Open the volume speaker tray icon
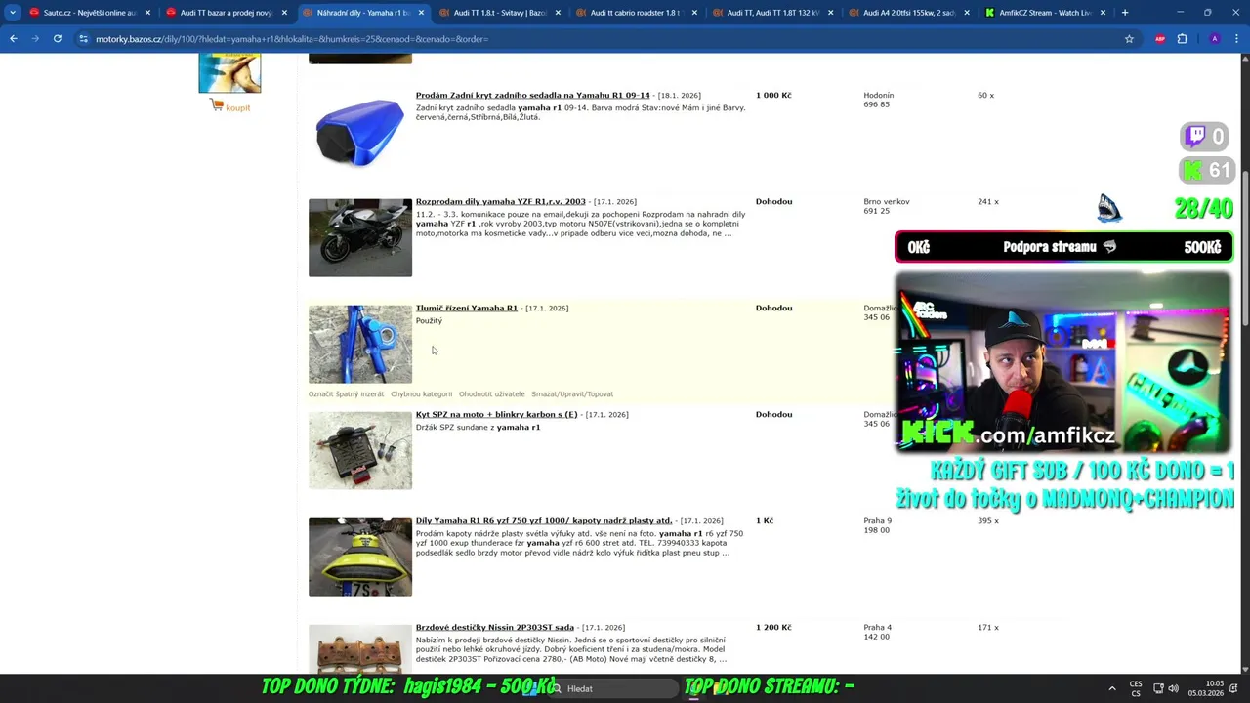1250x703 pixels. click(x=1173, y=688)
